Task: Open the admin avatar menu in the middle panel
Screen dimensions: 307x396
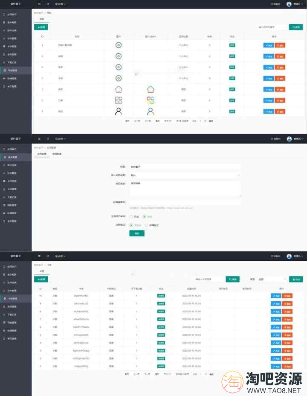Action: (x=295, y=139)
